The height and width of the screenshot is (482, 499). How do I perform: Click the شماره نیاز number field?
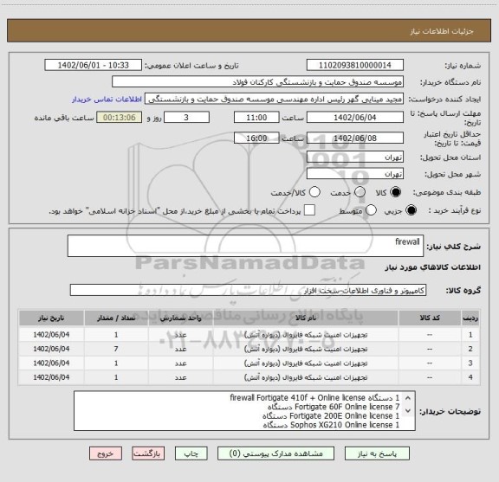point(355,65)
